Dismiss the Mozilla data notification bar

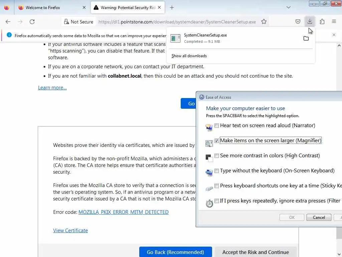[334, 35]
